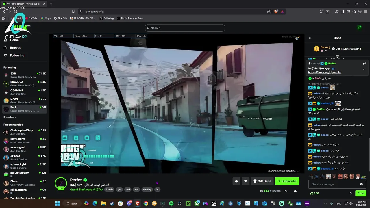This screenshot has width=370, height=208.
Task: Open MattSuarez recommended channel
Action: point(25,140)
